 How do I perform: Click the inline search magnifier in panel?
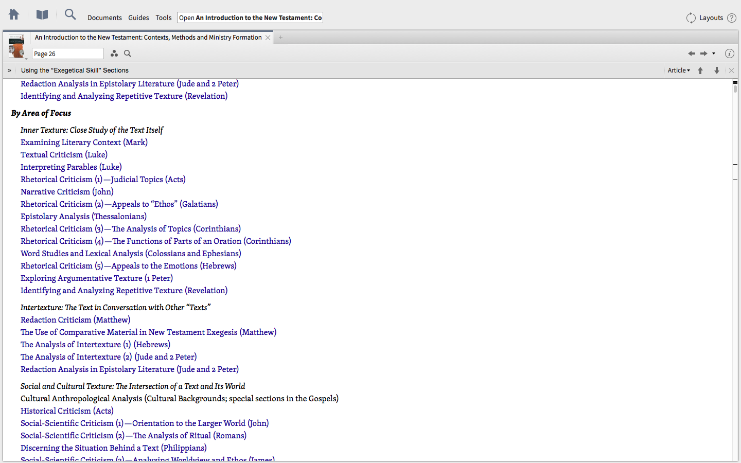pos(128,54)
